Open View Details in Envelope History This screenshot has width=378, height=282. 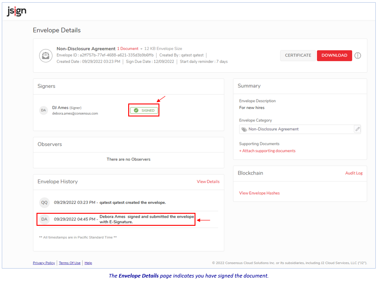208,182
